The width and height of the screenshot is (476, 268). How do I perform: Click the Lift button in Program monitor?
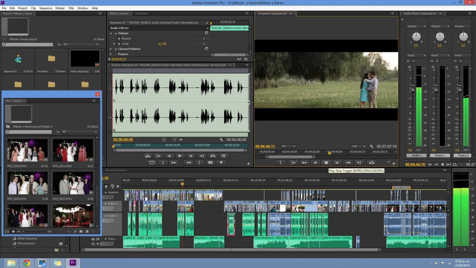pos(371,162)
